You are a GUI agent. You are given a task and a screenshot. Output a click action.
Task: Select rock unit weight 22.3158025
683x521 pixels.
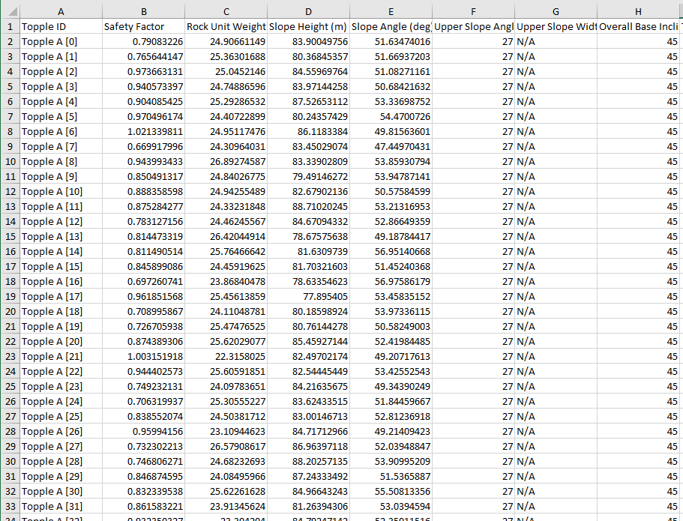[x=226, y=356]
